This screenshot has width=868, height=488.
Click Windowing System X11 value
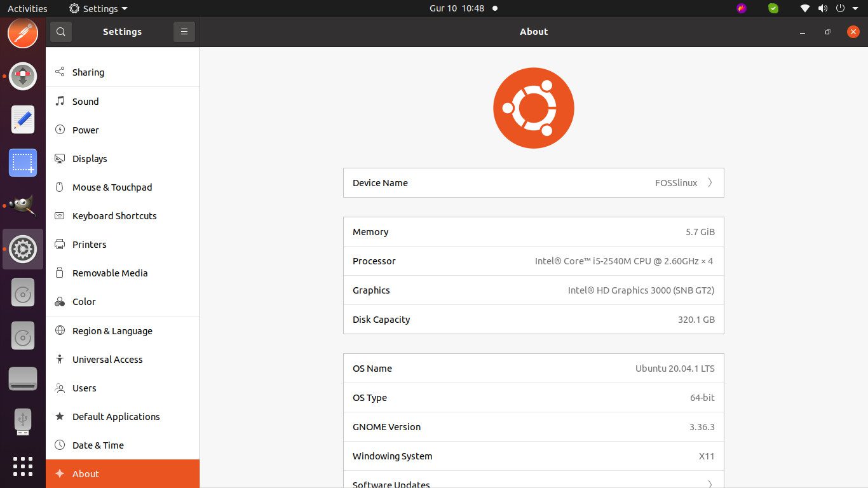click(707, 456)
